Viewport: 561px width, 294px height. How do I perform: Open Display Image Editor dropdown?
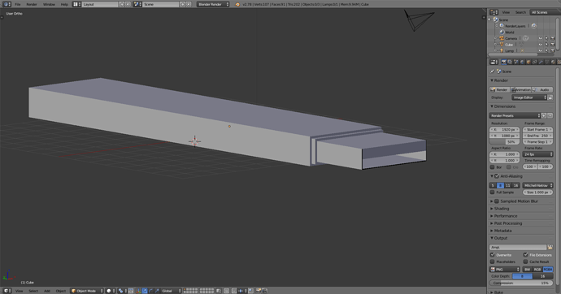pos(529,97)
